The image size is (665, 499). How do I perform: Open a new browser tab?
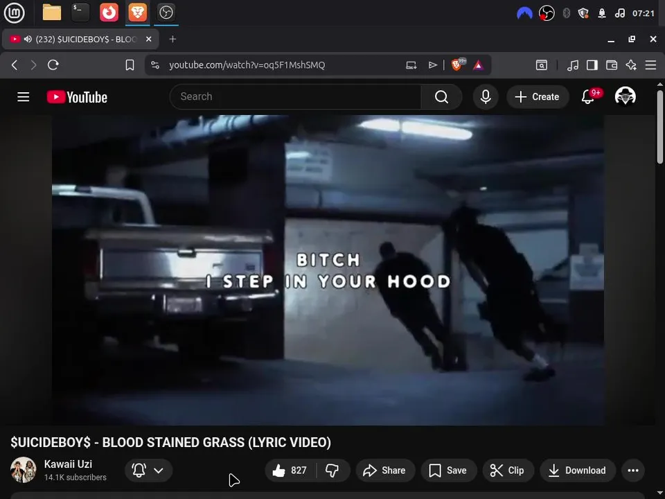[172, 39]
